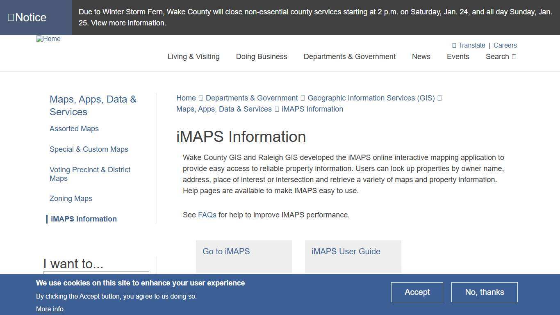Open the Doing Business menu
The width and height of the screenshot is (560, 315).
[261, 57]
